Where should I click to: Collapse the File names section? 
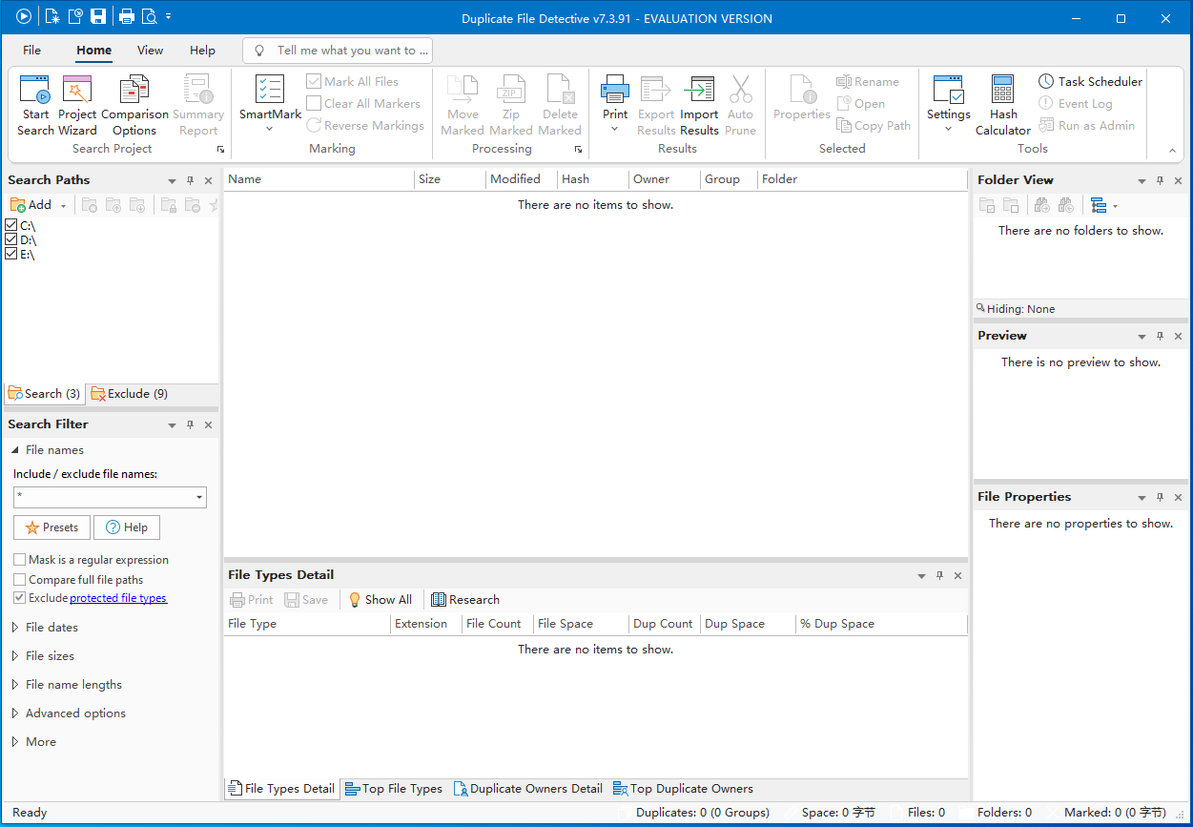point(15,450)
